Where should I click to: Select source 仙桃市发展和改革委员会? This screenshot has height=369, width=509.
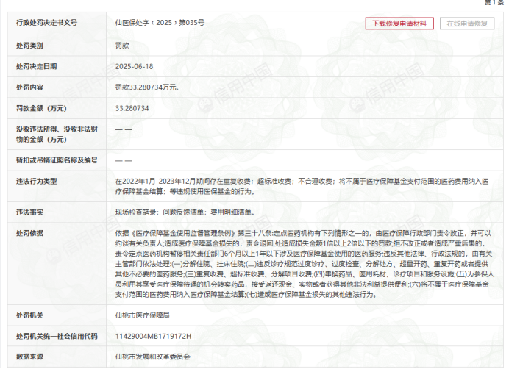click(x=152, y=357)
